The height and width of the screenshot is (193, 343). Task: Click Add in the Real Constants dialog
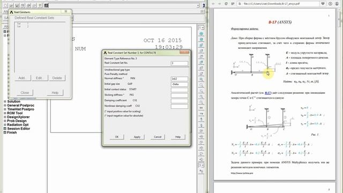(23, 78)
